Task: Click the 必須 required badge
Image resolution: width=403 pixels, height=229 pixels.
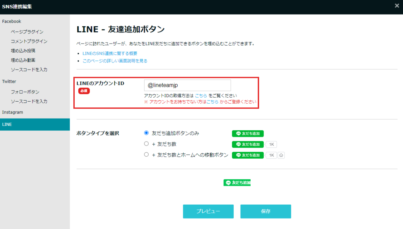Action: click(84, 91)
